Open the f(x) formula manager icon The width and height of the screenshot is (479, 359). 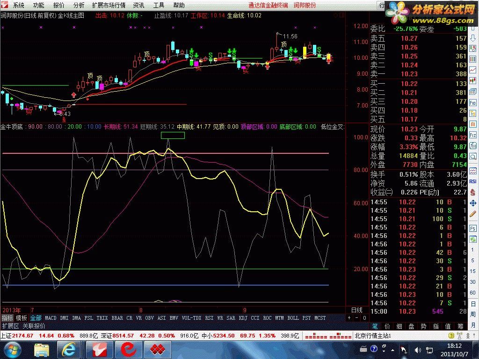point(473,146)
